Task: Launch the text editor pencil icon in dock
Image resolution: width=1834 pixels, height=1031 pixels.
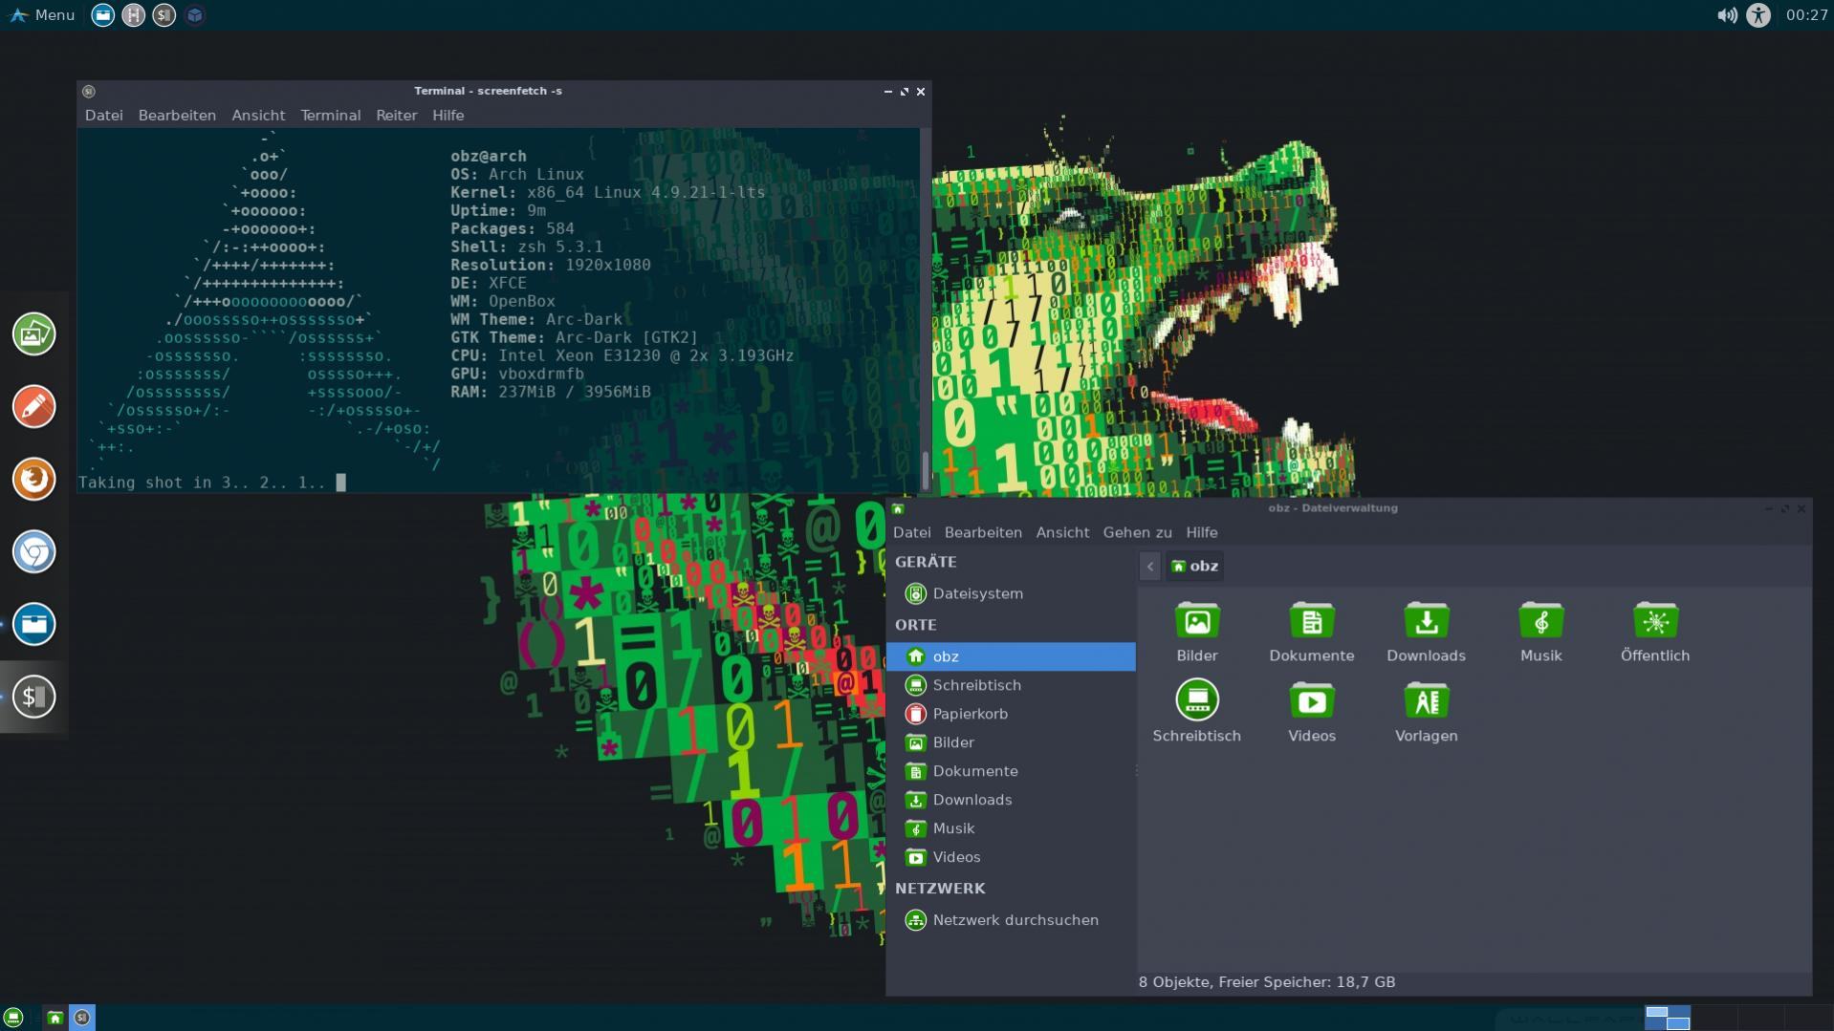Action: point(33,406)
